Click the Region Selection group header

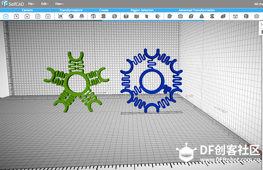click(x=142, y=10)
